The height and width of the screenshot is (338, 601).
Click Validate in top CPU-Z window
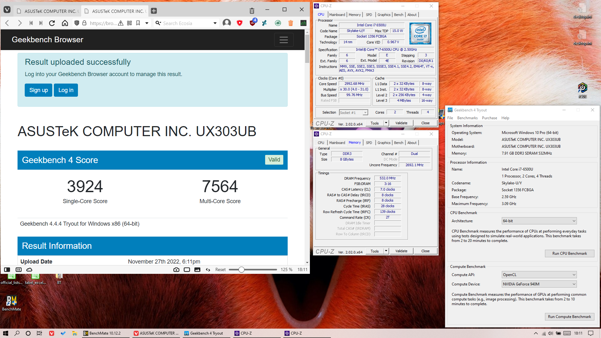click(x=401, y=123)
